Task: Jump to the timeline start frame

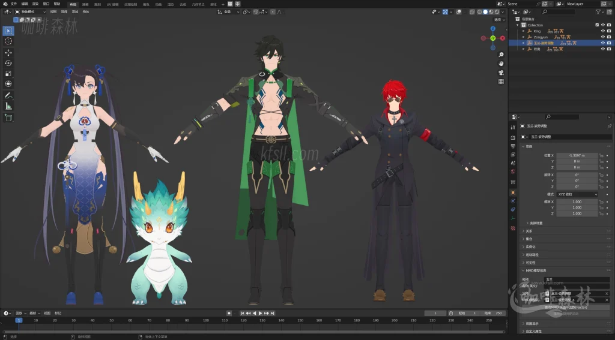Action: point(243,314)
